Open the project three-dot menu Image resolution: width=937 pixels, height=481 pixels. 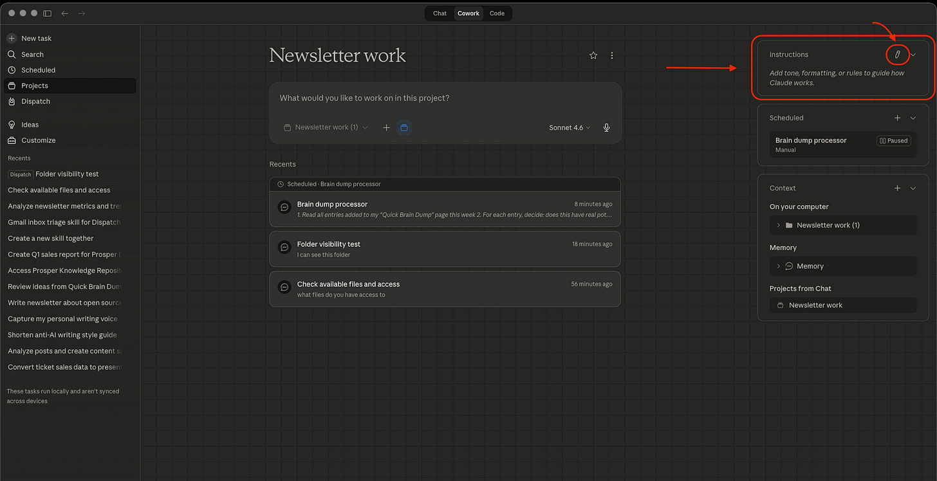click(612, 55)
